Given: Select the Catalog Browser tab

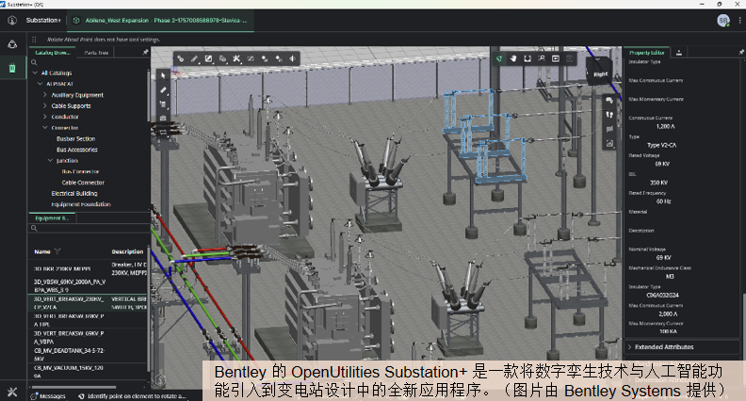Looking at the screenshot, I should click(53, 53).
